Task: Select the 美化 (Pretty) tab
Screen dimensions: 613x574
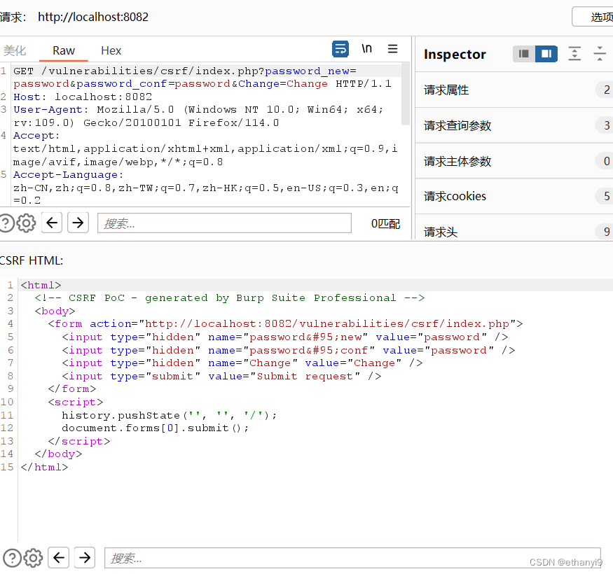Action: coord(15,50)
